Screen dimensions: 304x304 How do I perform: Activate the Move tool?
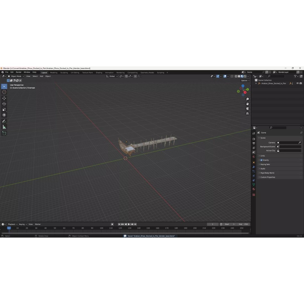pyautogui.click(x=4, y=98)
